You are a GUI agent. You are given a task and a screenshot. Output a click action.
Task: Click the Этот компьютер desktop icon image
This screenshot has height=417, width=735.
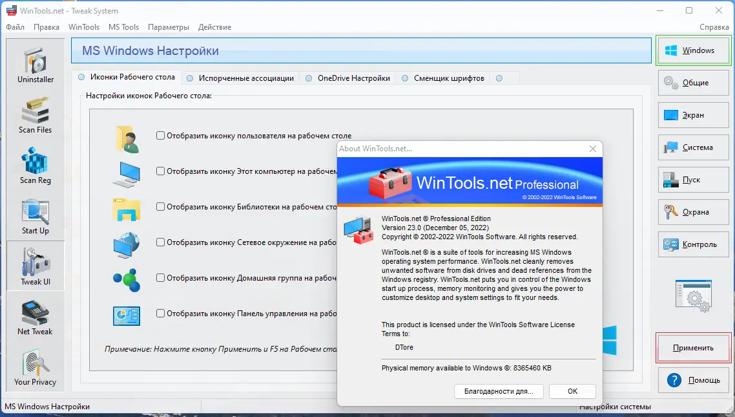126,172
